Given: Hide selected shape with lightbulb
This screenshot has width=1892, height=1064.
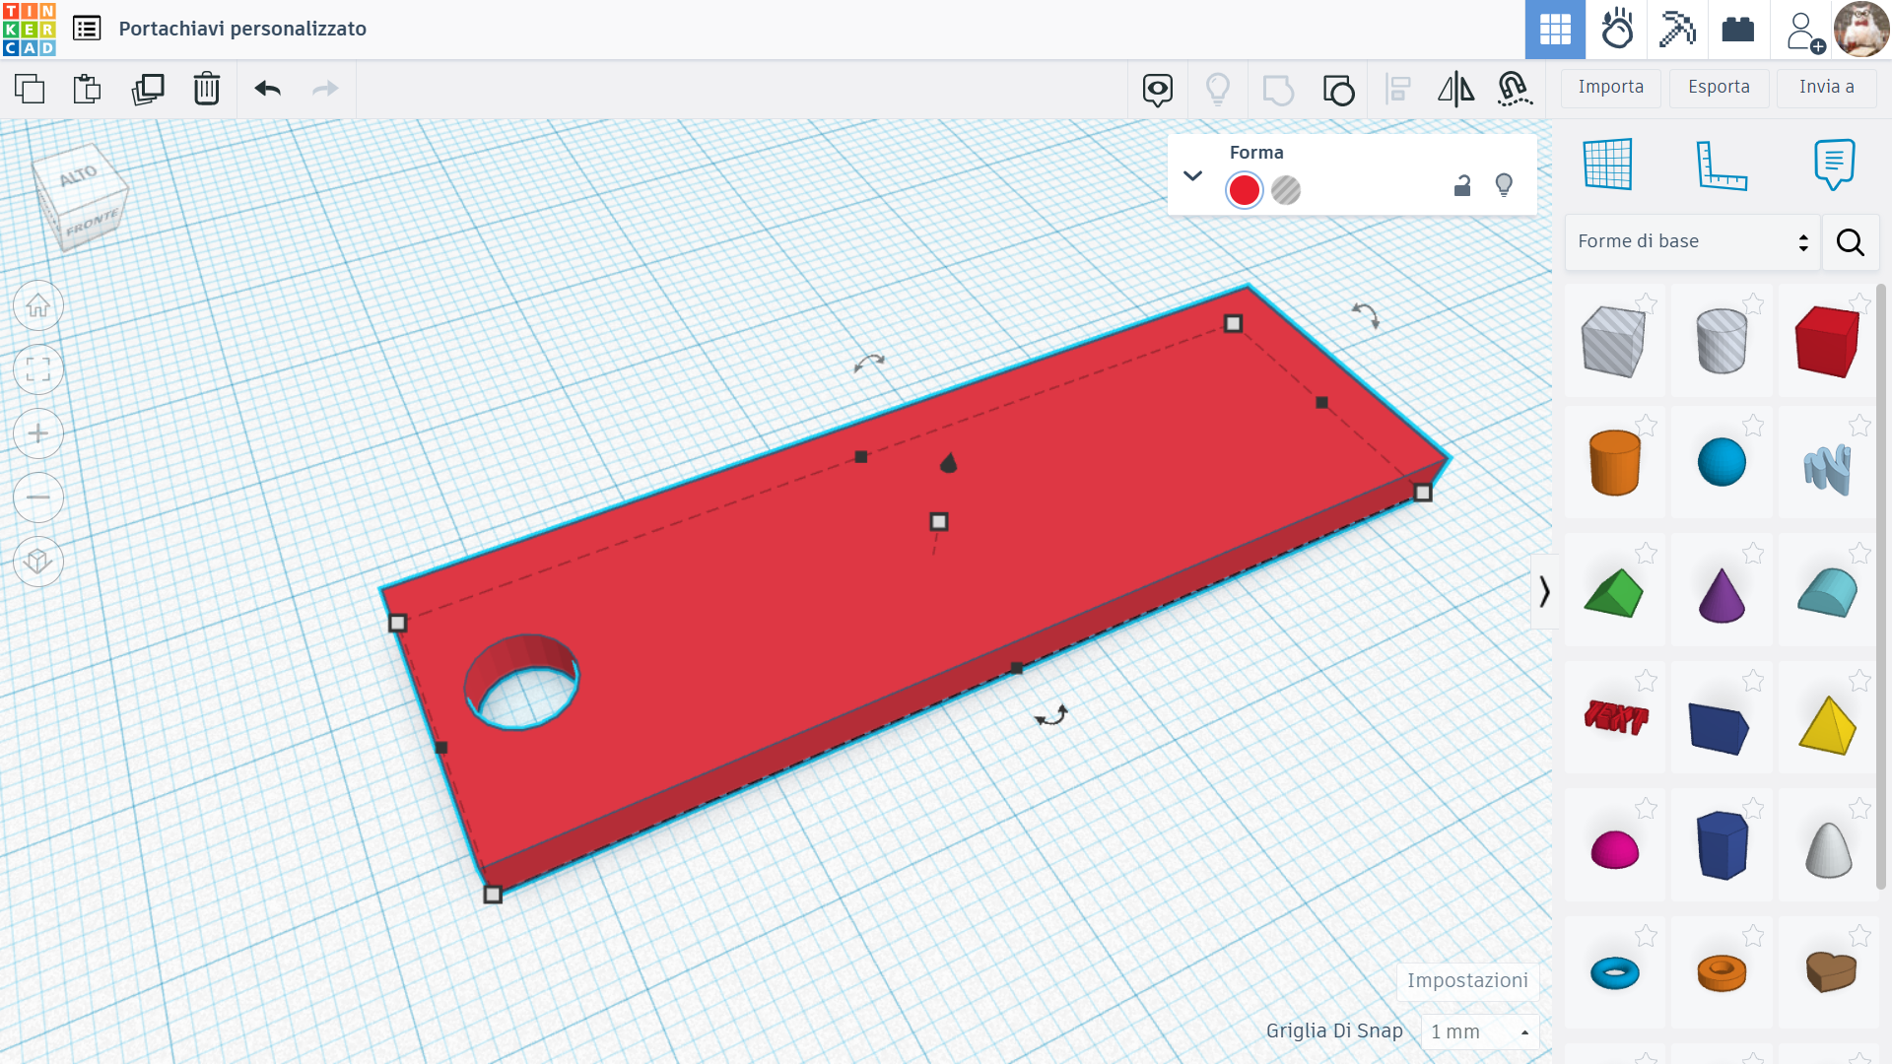Looking at the screenshot, I should (x=1504, y=185).
